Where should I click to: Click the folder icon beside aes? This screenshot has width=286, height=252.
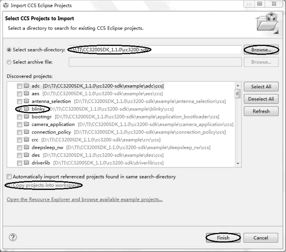click(27, 93)
